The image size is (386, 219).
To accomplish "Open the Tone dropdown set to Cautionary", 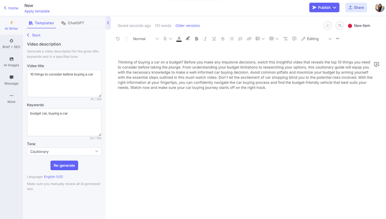I will tap(64, 152).
